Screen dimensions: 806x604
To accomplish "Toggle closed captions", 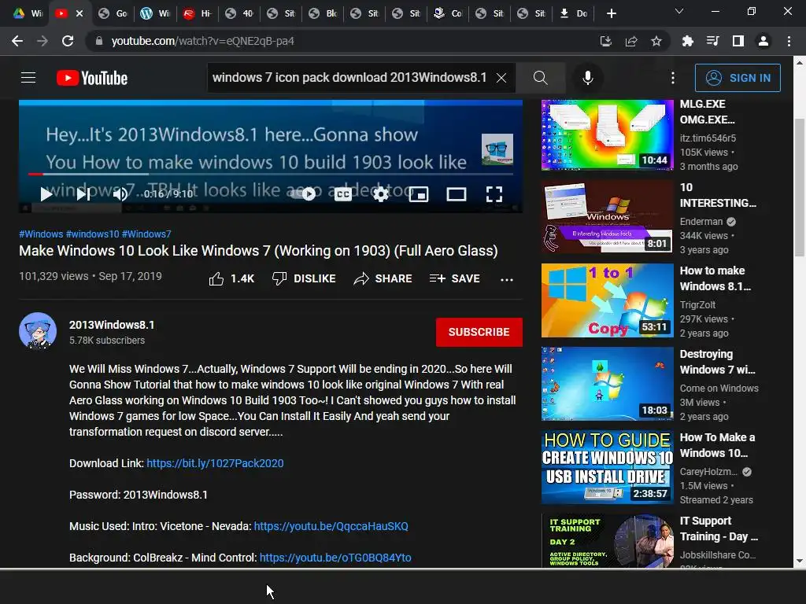I will click(343, 194).
